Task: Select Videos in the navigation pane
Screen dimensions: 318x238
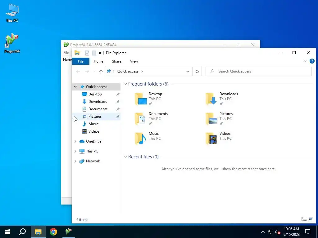Action: pos(94,131)
